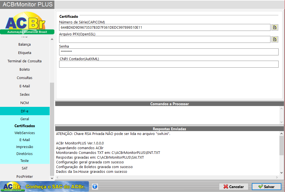Open Diretórios under DF-e
The width and height of the screenshot is (285, 192).
coord(25,154)
